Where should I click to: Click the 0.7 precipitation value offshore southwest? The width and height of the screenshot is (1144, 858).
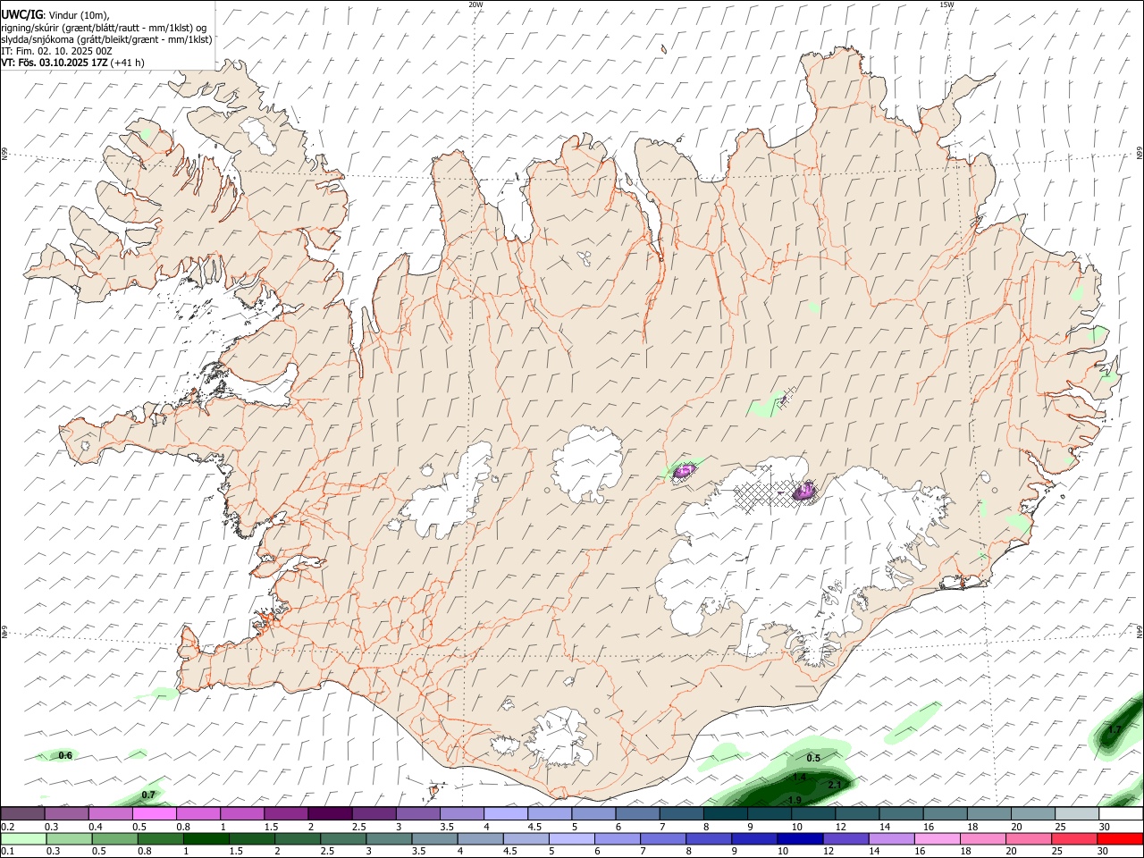(x=148, y=795)
